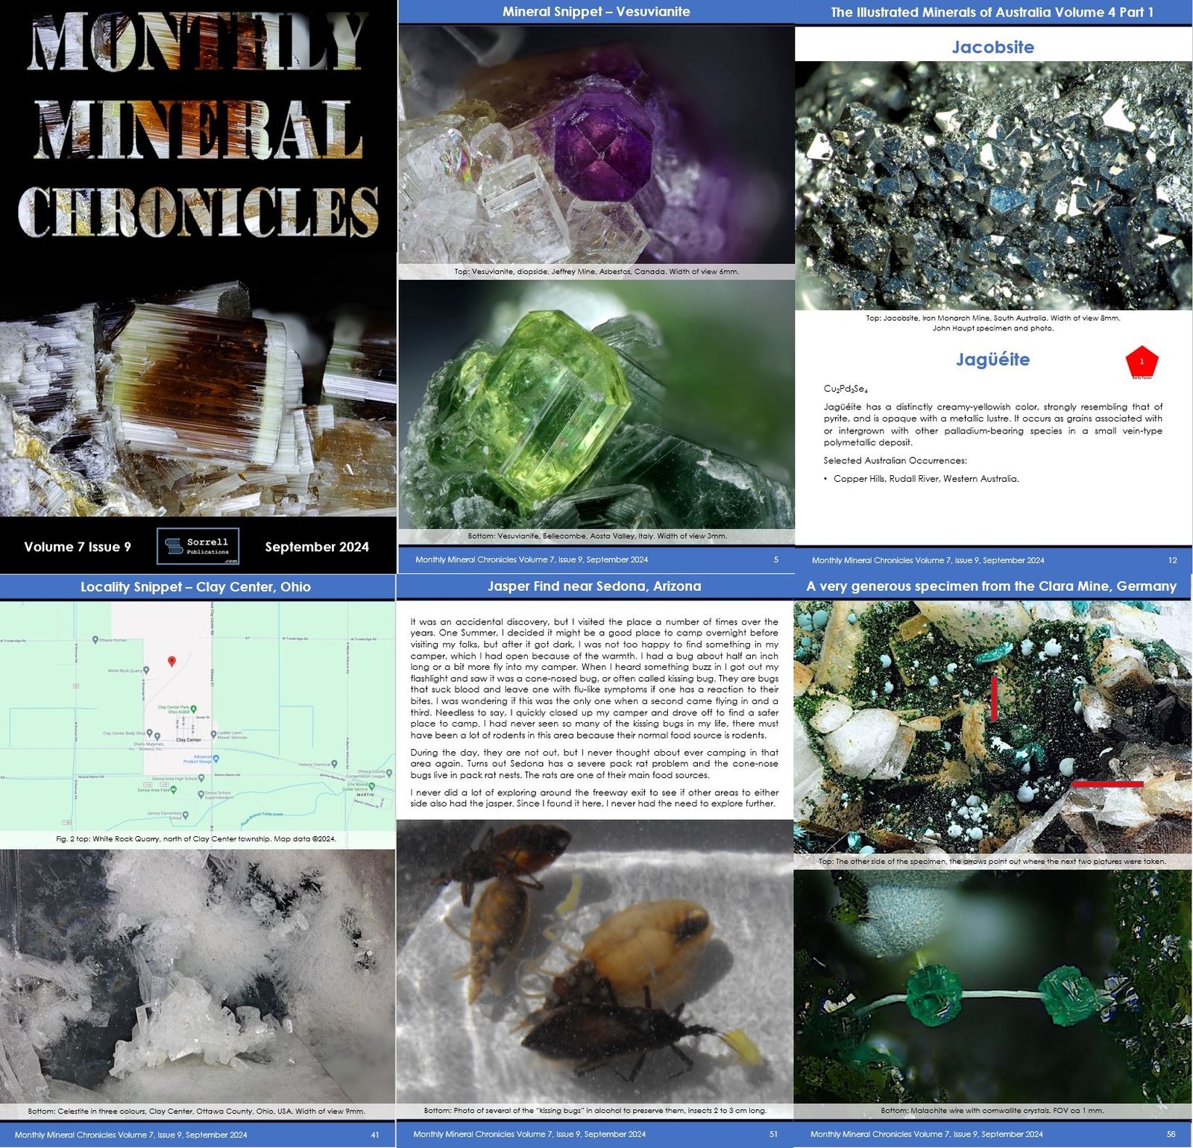
Task: Click the Clay Center Park green marker
Action: tap(194, 709)
